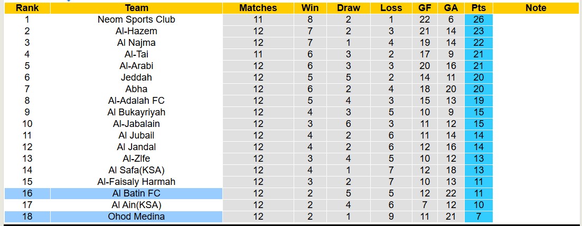The image size is (582, 226).
Task: Click Ohod Medina's 7 points cell
Action: 478,217
